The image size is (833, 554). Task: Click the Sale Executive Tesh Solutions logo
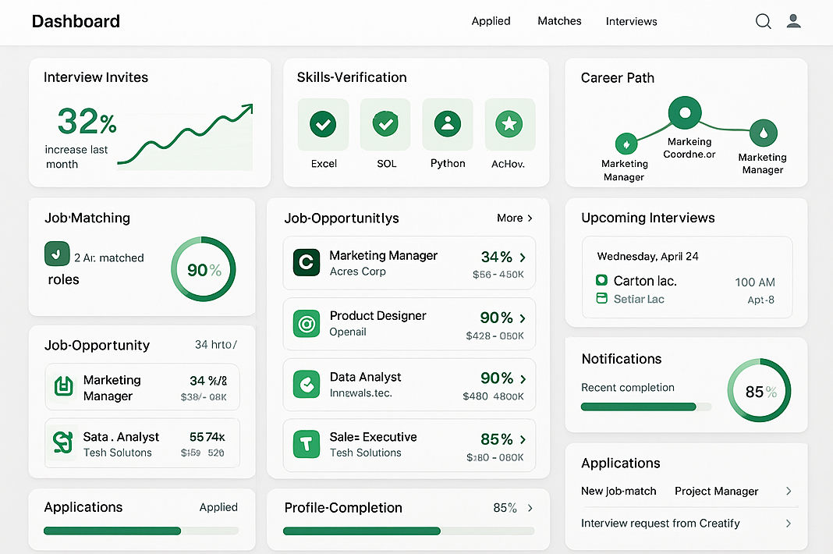(x=307, y=444)
